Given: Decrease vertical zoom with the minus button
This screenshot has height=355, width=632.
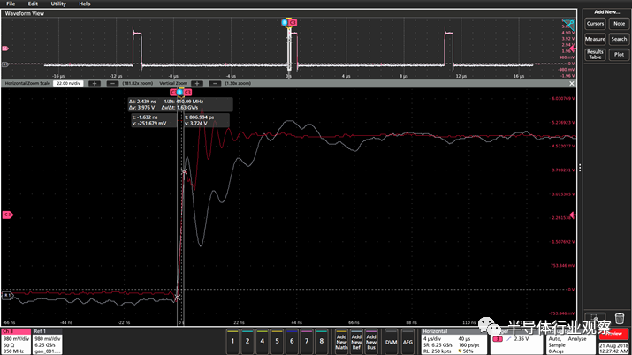Looking at the screenshot, I should coord(215,83).
